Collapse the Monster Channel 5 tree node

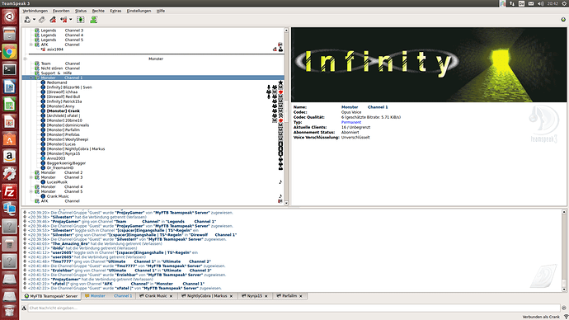click(x=31, y=191)
